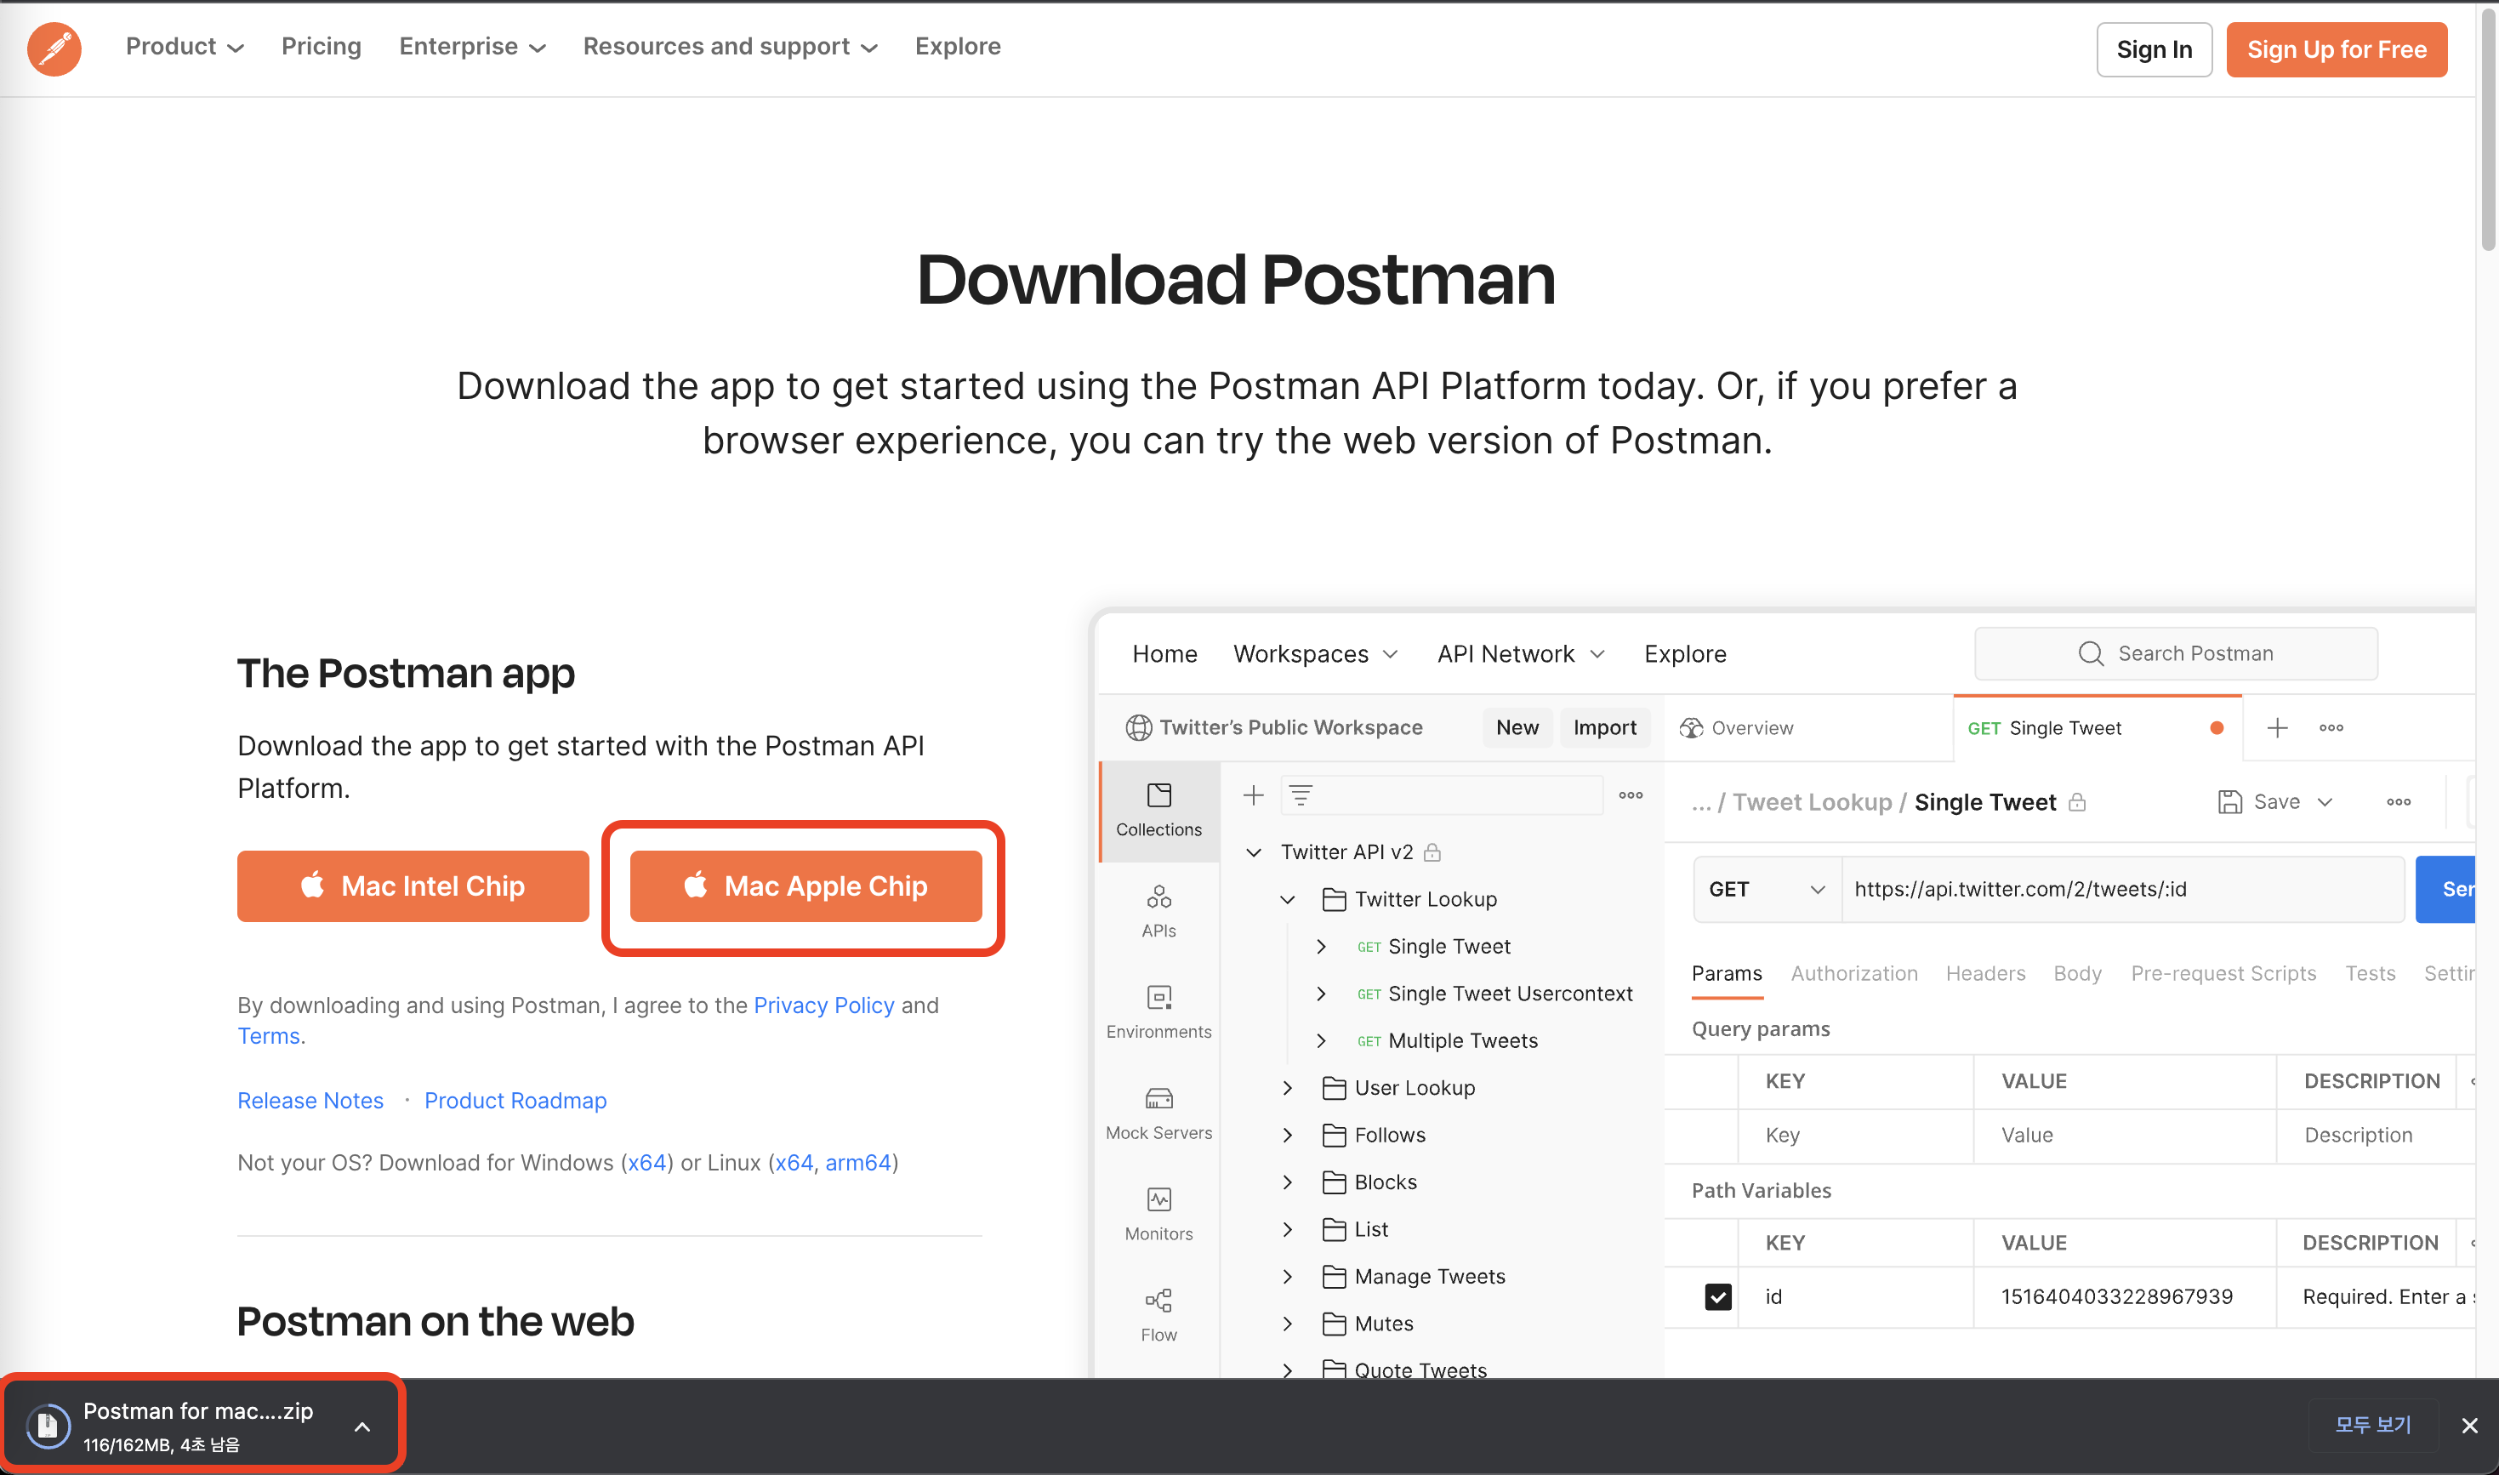Open the Pricing menu item
The image size is (2499, 1475).
tap(321, 47)
